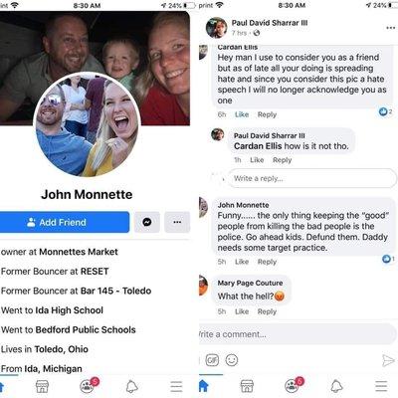Viewport: 398px width, 398px height.
Task: Open Monnettes Market workplace link
Action: (x=79, y=252)
